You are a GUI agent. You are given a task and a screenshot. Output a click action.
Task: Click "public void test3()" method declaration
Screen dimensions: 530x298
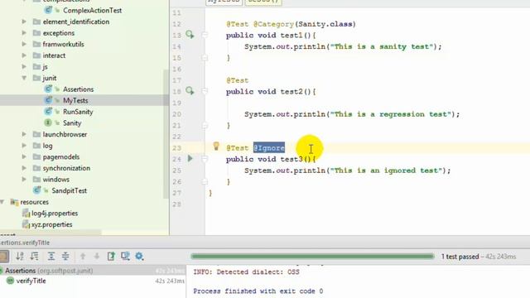[268, 159]
